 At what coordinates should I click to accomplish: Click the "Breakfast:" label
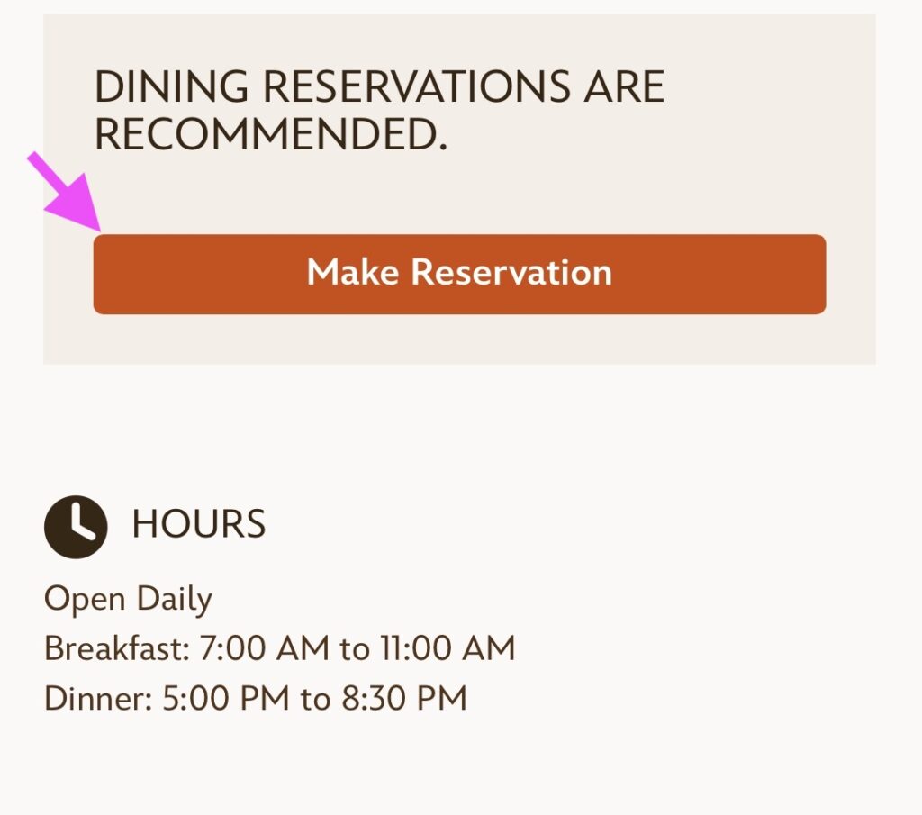pyautogui.click(x=117, y=648)
